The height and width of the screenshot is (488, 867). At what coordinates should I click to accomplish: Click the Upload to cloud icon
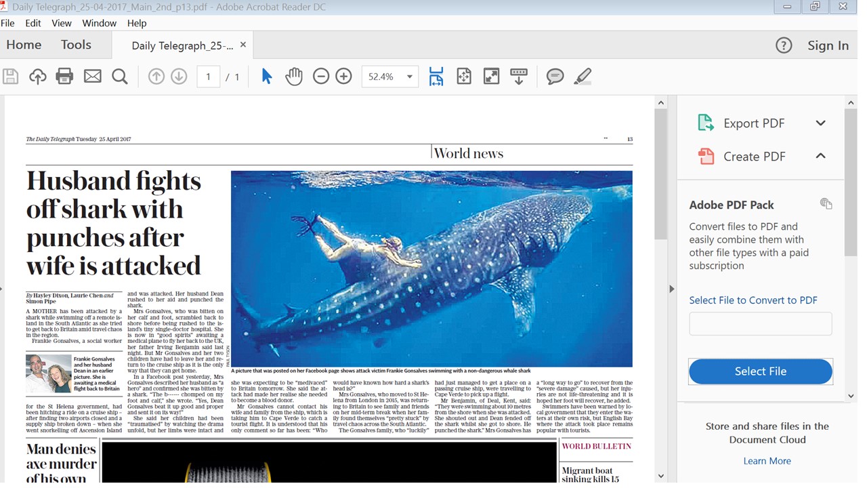(38, 77)
